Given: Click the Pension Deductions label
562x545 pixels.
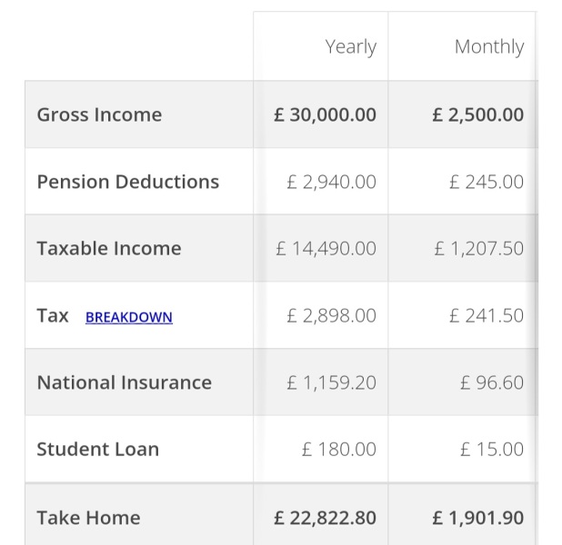Looking at the screenshot, I should 128,182.
